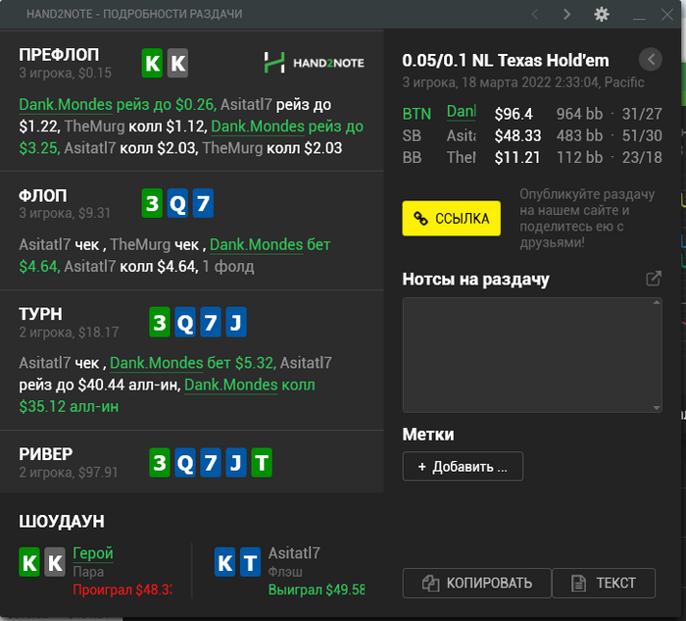The width and height of the screenshot is (686, 621).
Task: Click BTN stack value $96.4
Action: (x=514, y=114)
